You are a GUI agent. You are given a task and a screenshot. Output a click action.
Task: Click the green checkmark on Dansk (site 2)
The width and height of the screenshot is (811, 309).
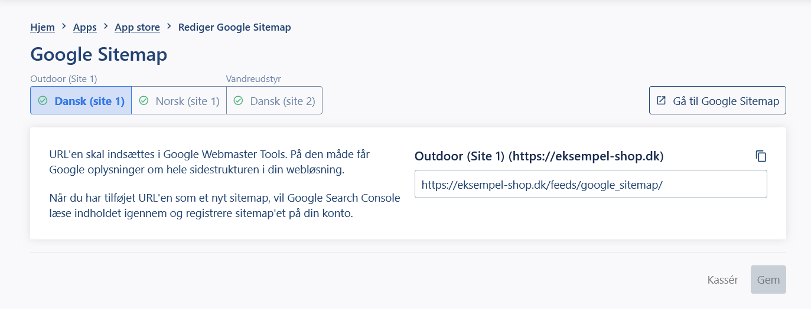(239, 101)
